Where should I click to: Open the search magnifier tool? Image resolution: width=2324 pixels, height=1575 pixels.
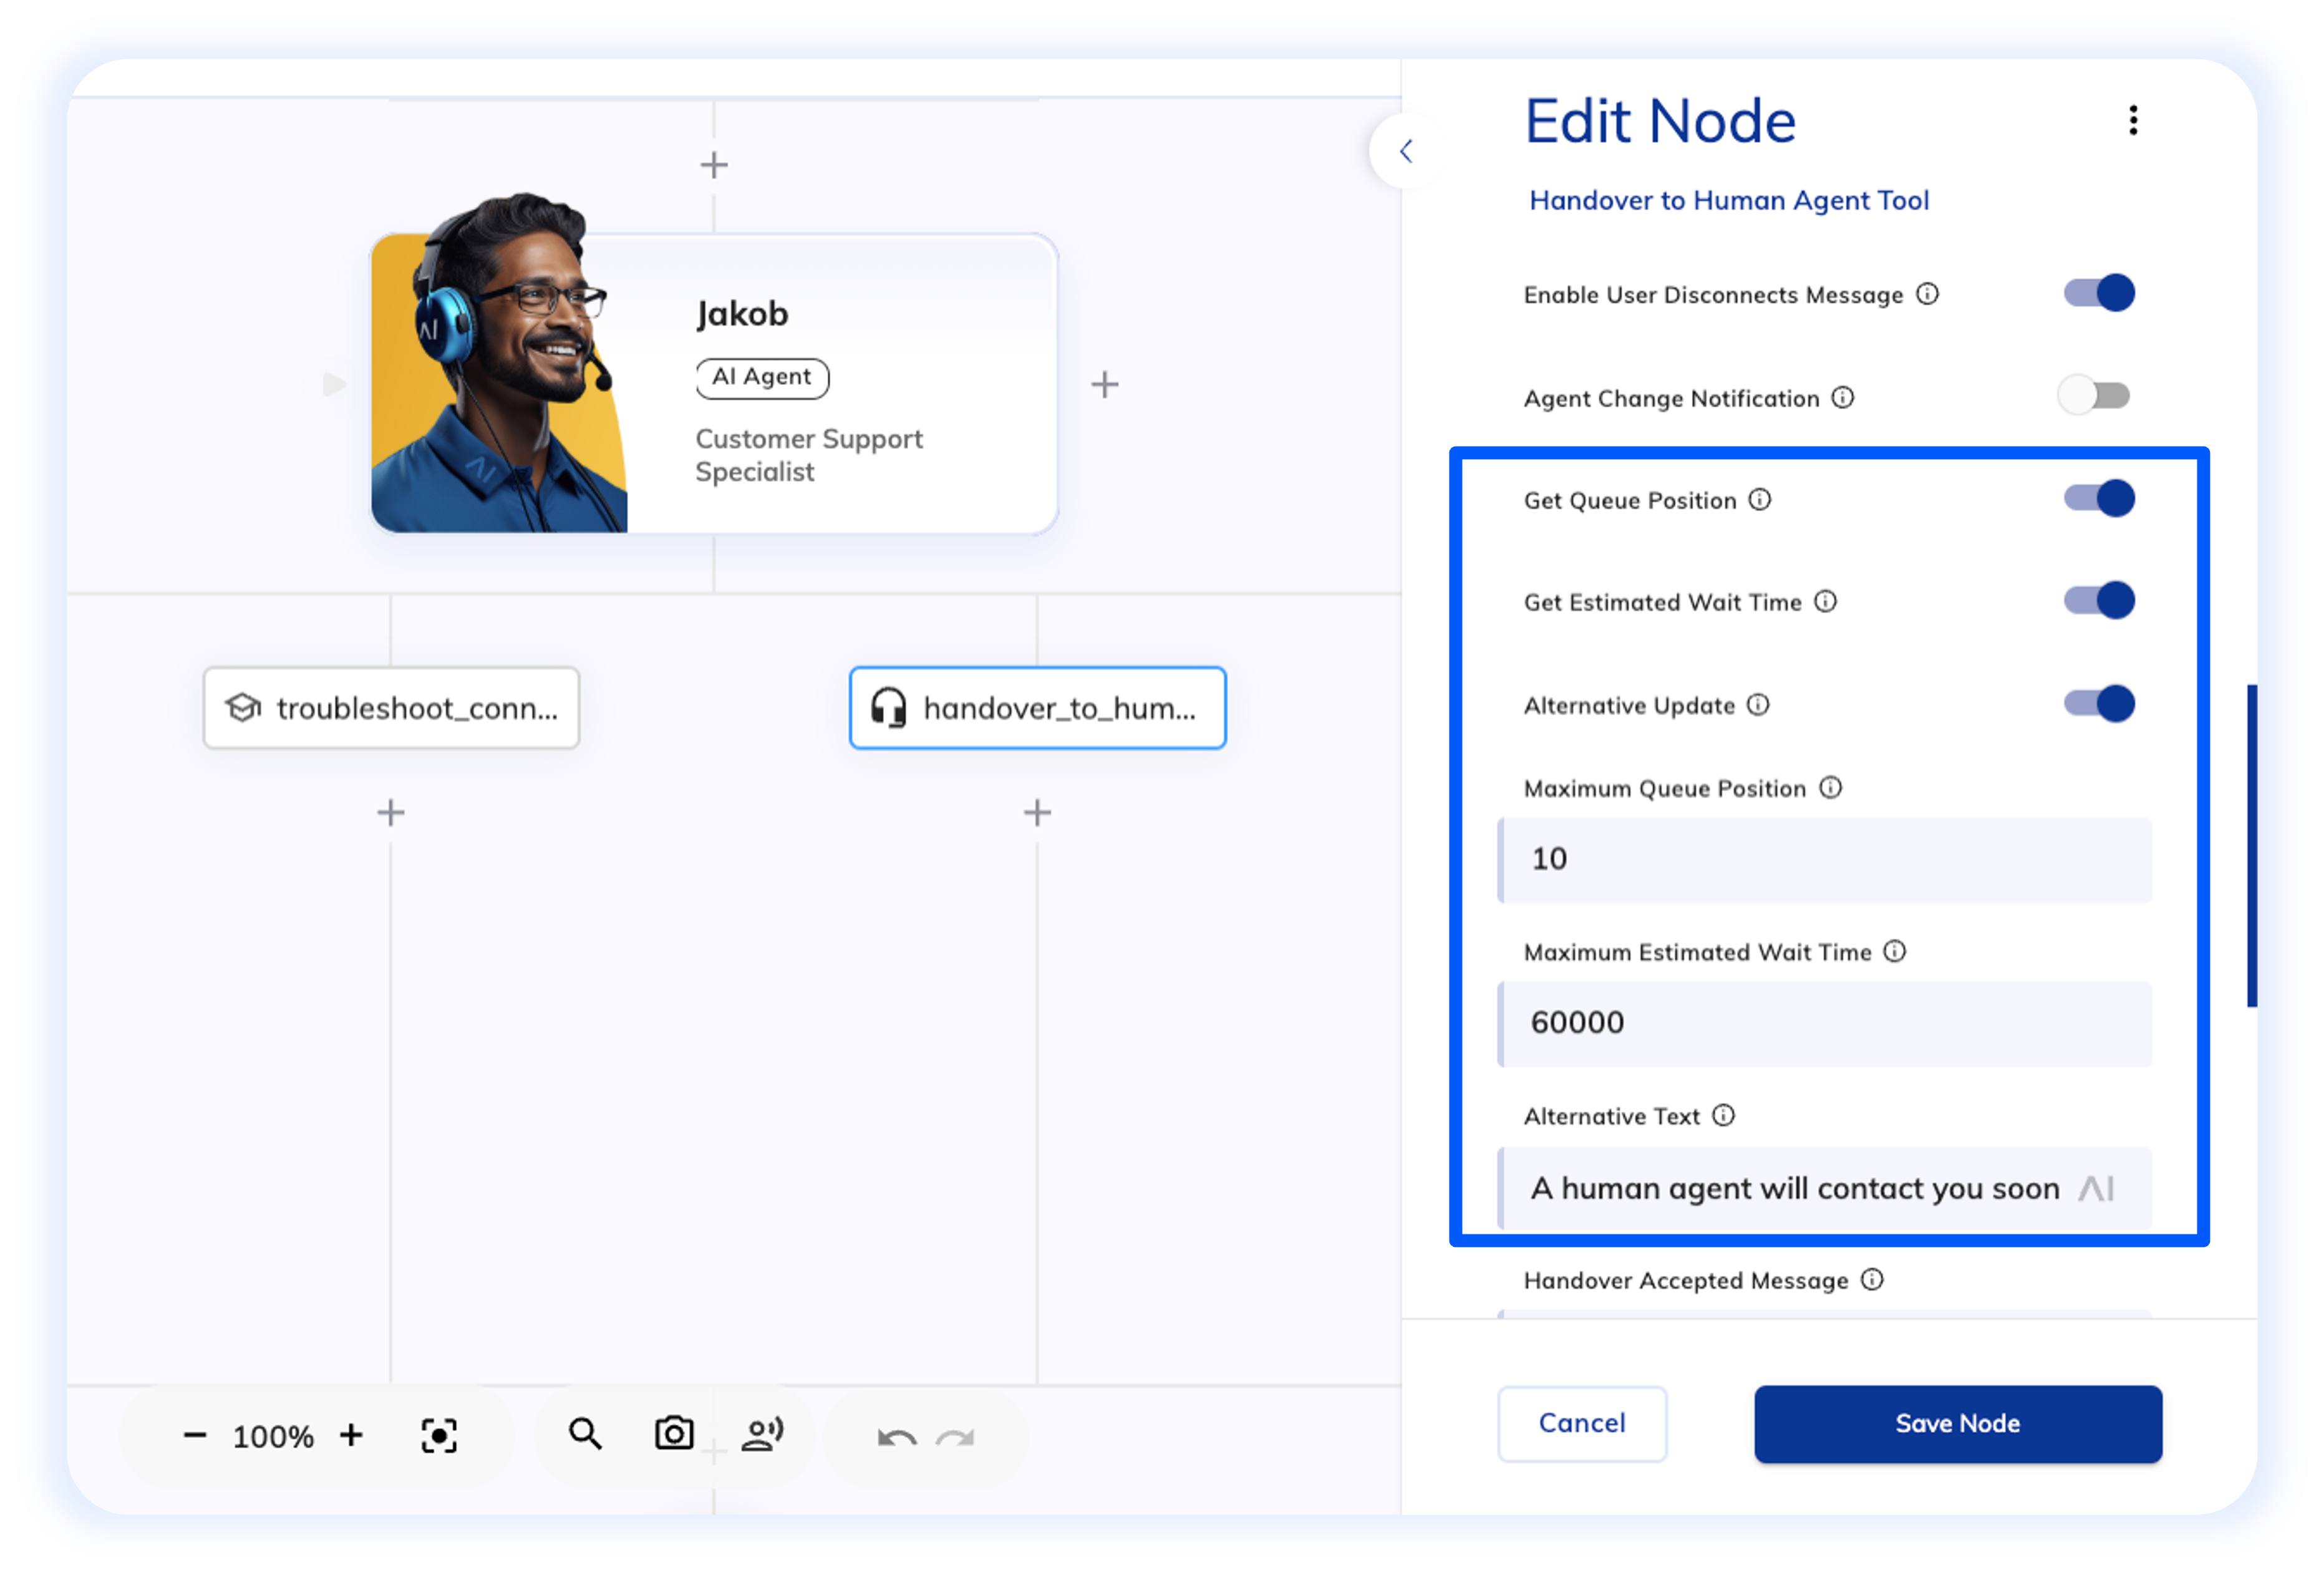pos(585,1434)
